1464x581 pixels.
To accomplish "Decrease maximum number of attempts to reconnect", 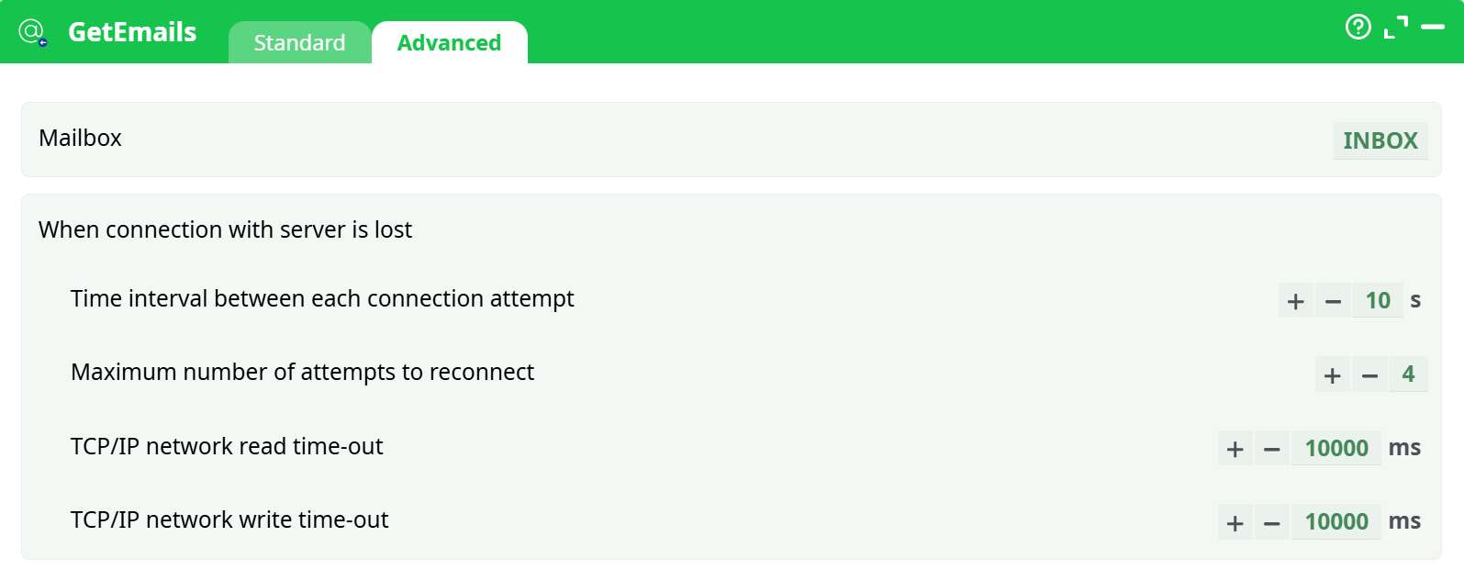I will point(1370,374).
